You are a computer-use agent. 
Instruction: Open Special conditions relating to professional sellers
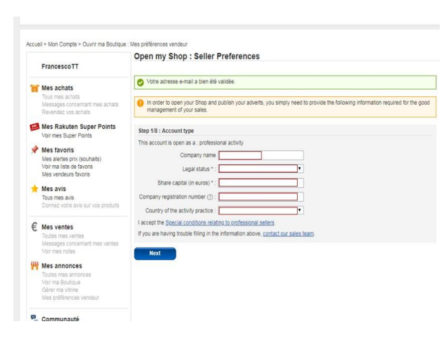(218, 222)
